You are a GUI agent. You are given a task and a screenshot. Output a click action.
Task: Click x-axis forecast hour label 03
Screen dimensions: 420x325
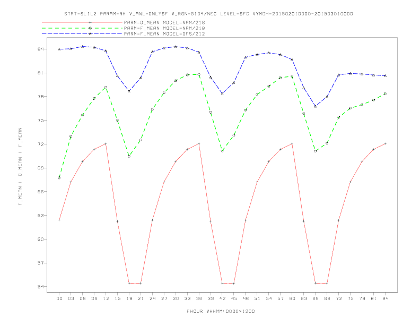tap(71, 298)
